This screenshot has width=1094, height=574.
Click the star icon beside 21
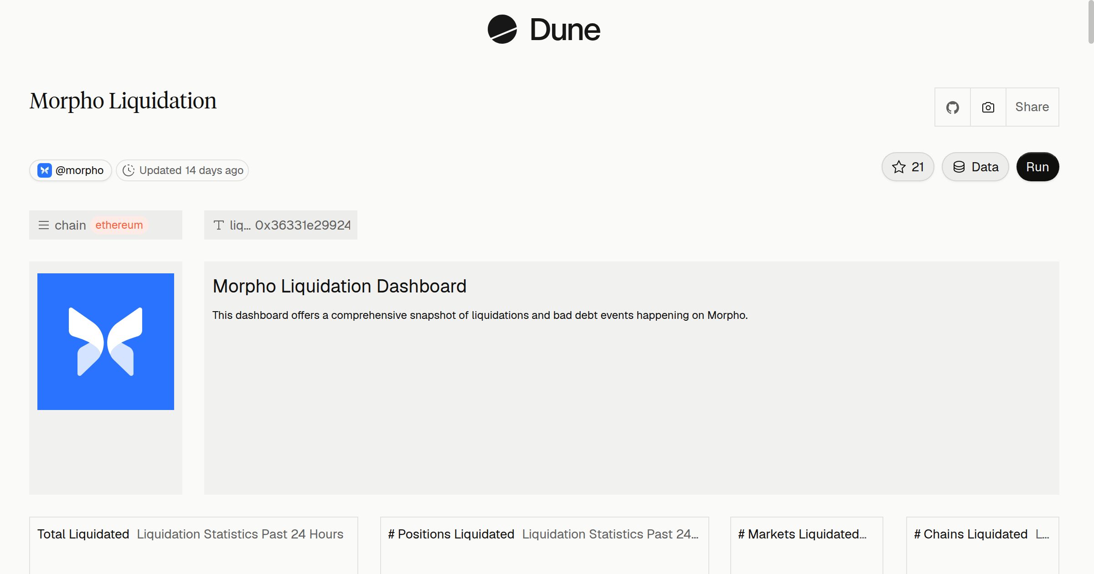click(x=899, y=167)
